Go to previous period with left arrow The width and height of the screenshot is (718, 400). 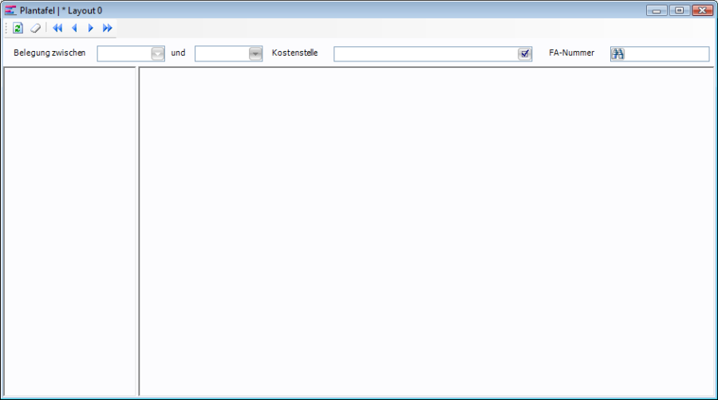(74, 28)
